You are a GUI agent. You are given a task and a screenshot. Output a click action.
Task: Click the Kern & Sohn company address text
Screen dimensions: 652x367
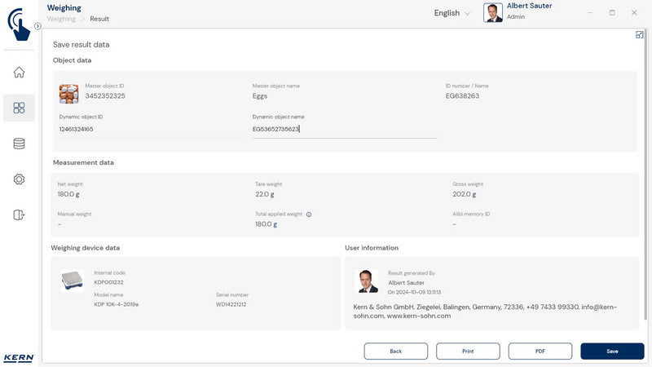point(485,312)
